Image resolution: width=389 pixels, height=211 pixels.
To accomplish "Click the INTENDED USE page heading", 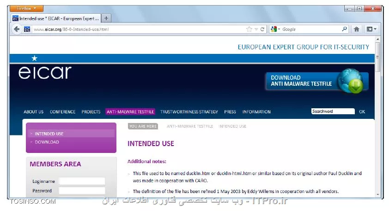I will [x=151, y=143].
